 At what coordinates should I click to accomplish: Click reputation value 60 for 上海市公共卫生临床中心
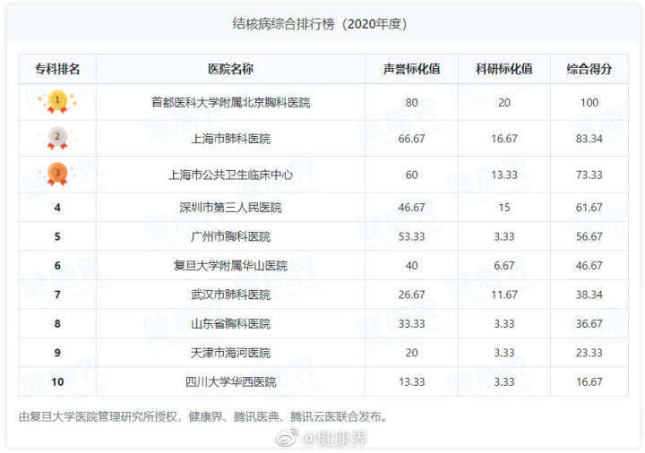411,175
